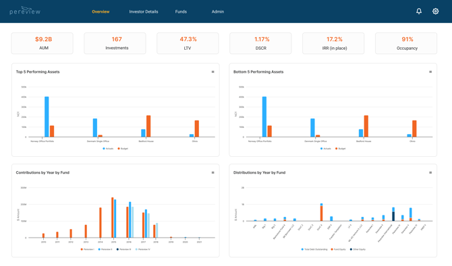The width and height of the screenshot is (452, 266).
Task: Click Denmark Single Office Actuals bar in Bottom 5
Action: pos(312,127)
